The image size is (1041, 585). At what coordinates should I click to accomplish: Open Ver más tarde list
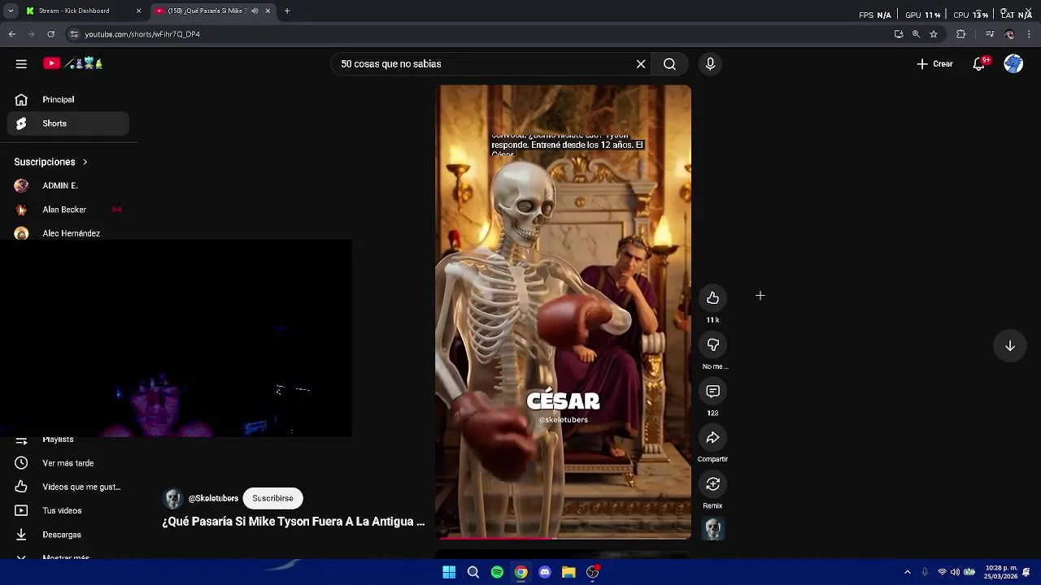point(68,463)
